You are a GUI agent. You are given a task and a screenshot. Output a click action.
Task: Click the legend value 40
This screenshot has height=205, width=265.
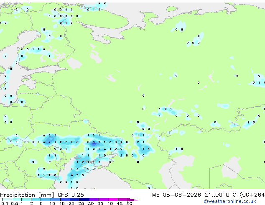click(x=110, y=203)
